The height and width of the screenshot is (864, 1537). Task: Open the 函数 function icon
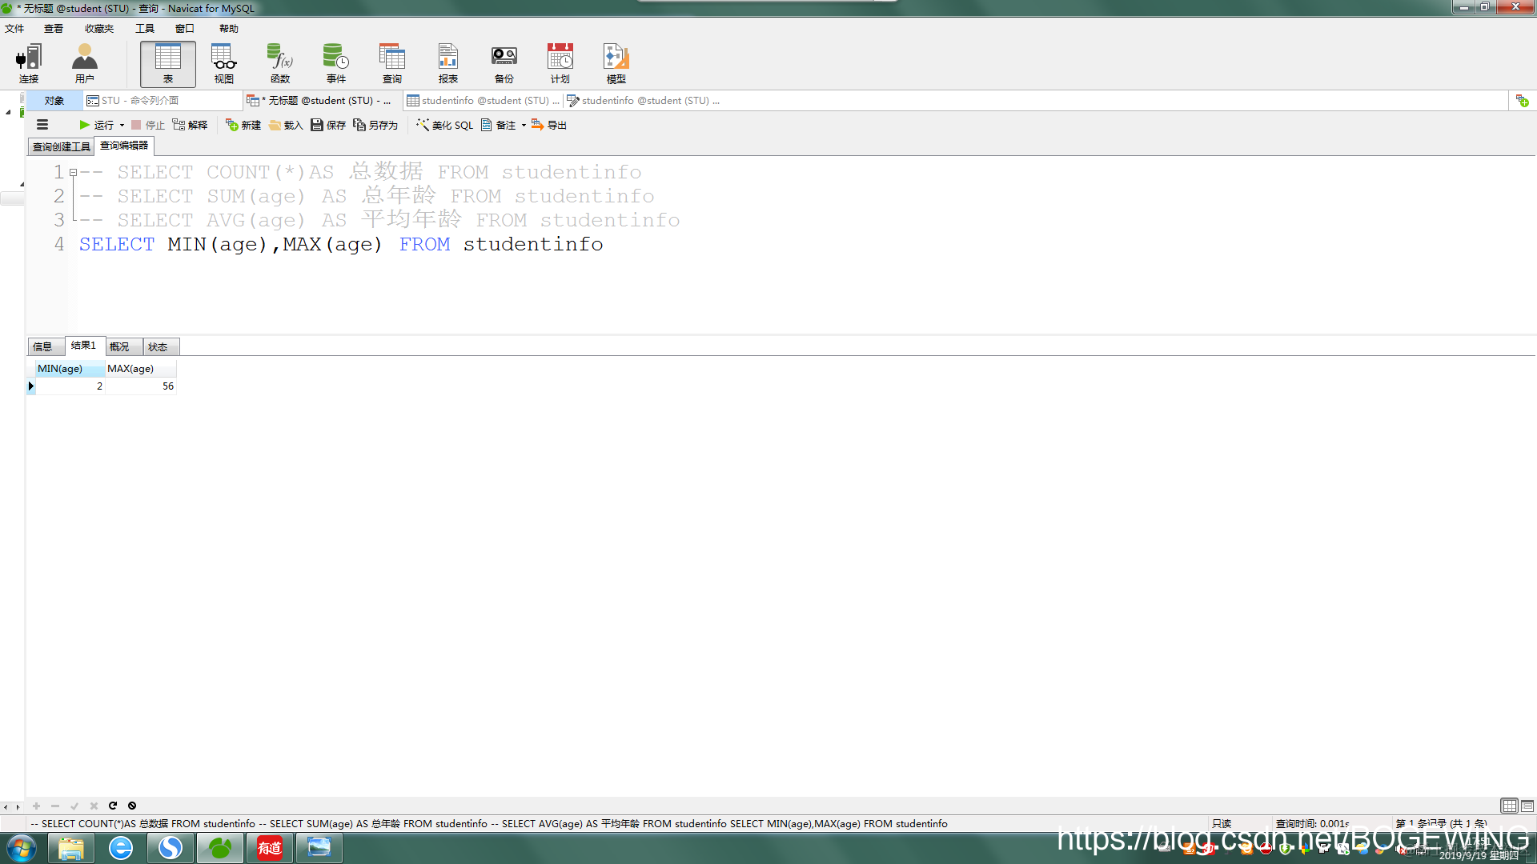tap(280, 64)
